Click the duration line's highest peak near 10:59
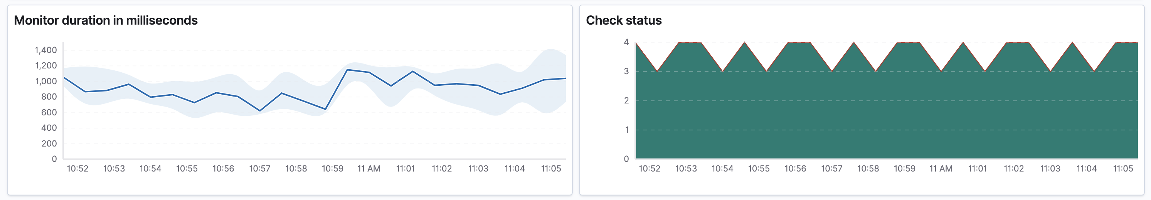 (347, 70)
